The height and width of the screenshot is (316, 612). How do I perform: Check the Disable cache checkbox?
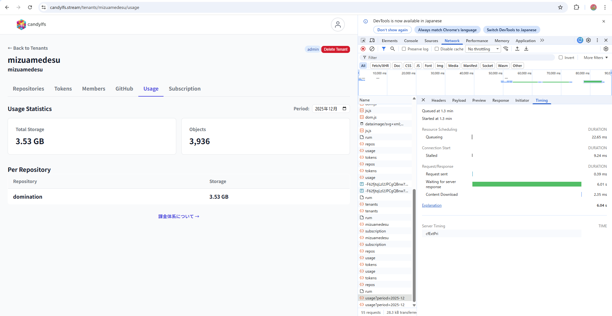pyautogui.click(x=437, y=49)
